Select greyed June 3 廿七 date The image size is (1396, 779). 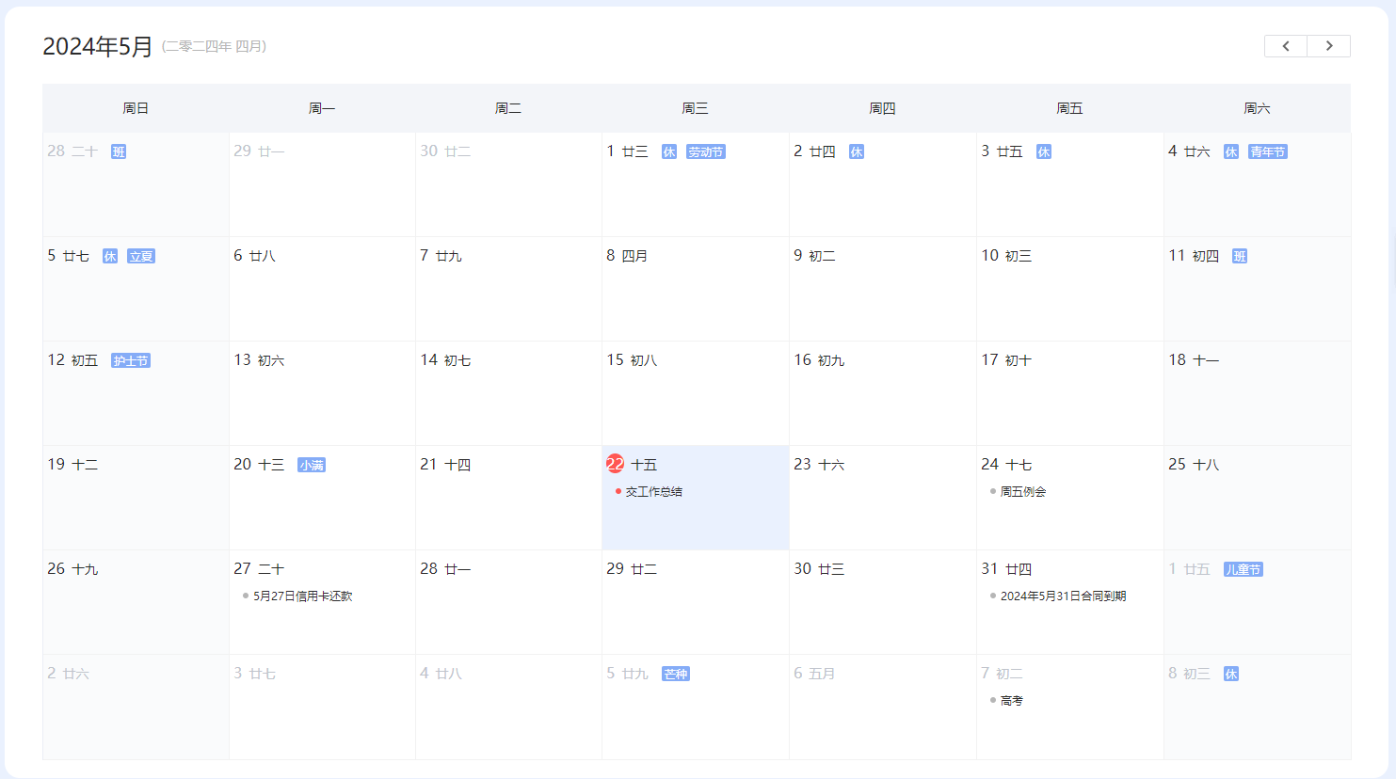pyautogui.click(x=322, y=707)
